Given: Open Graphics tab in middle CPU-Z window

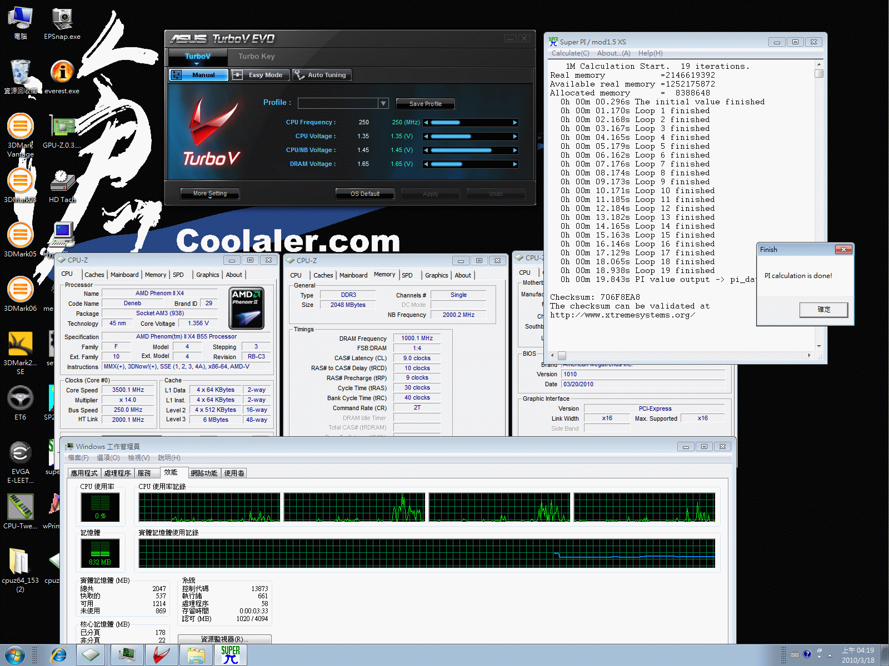Looking at the screenshot, I should coord(437,275).
